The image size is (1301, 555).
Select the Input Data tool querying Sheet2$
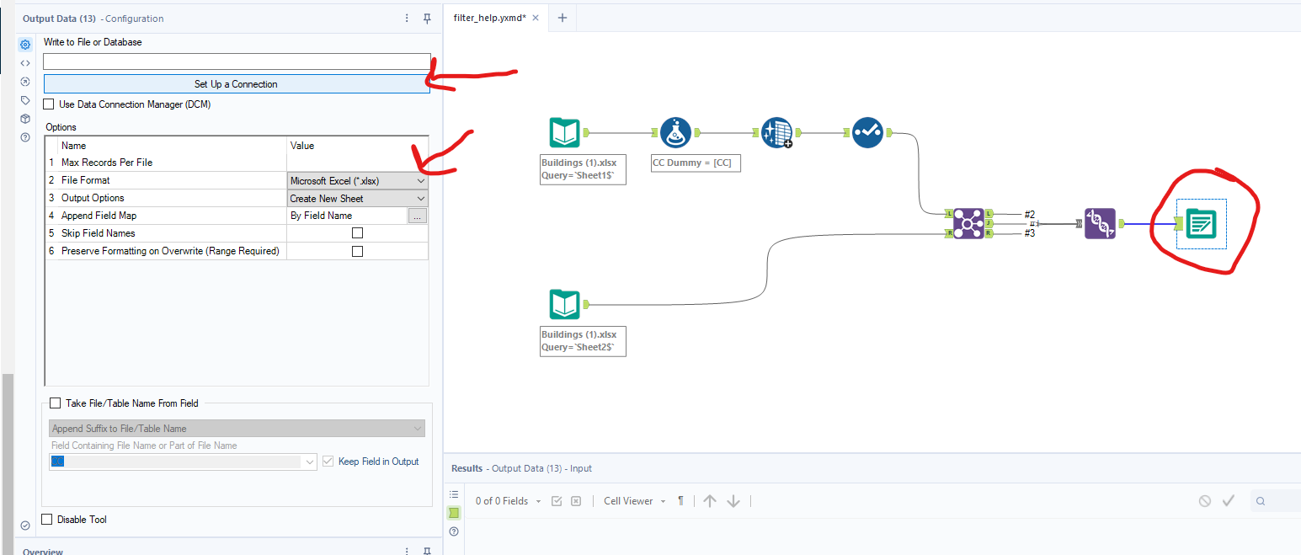(564, 305)
